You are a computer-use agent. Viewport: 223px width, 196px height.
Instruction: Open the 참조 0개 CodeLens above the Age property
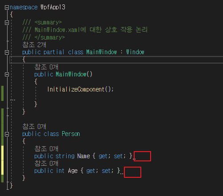tap(46, 163)
